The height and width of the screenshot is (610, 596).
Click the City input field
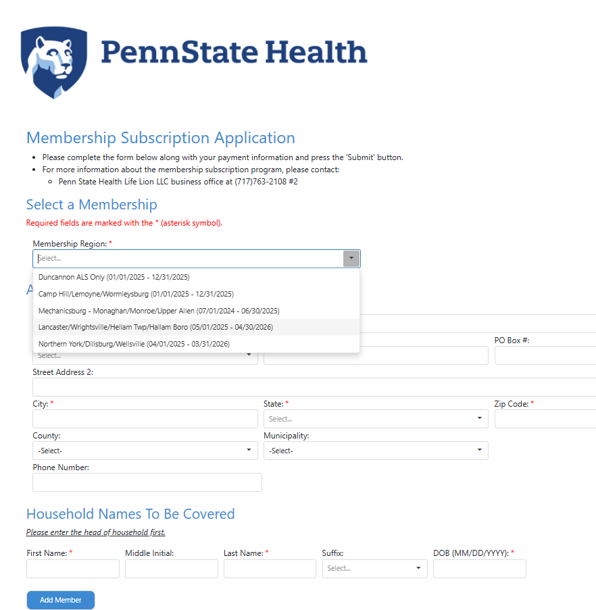[145, 419]
